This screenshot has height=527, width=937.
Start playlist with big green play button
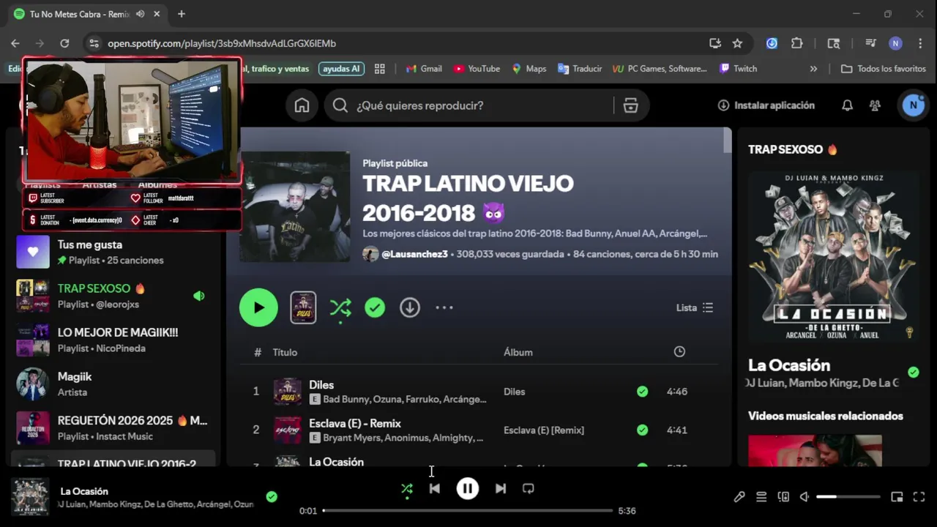pos(258,307)
